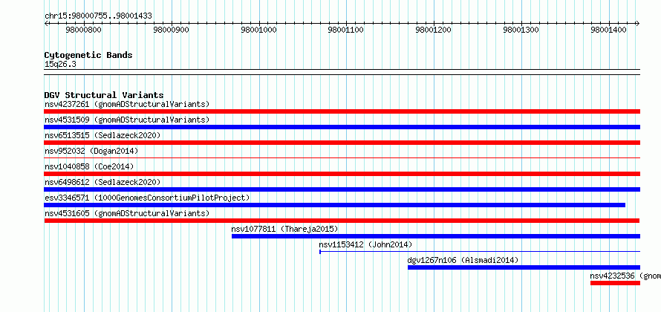
Task: Click the 98000800 ruler position
Action: pos(83,30)
